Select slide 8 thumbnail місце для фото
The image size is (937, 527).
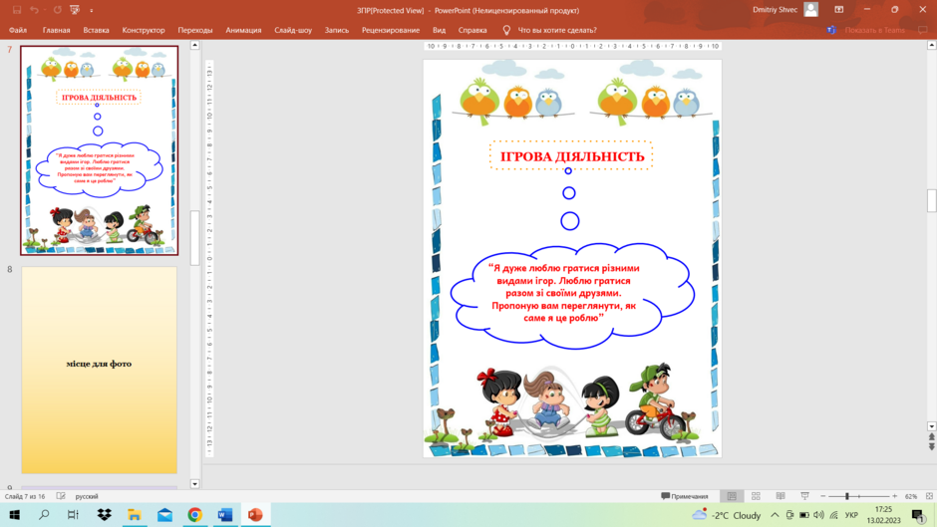(100, 370)
